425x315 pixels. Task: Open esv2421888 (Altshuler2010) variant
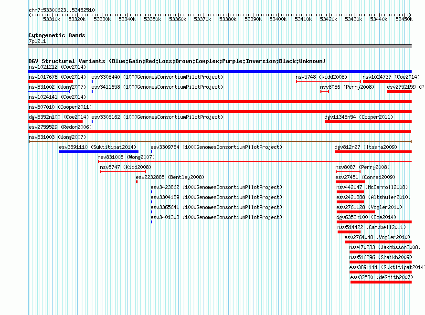373,197
